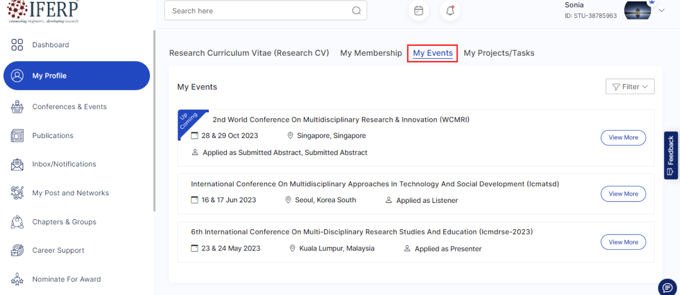Open the My Projects/Tasks tab
Image resolution: width=680 pixels, height=295 pixels.
click(x=499, y=53)
